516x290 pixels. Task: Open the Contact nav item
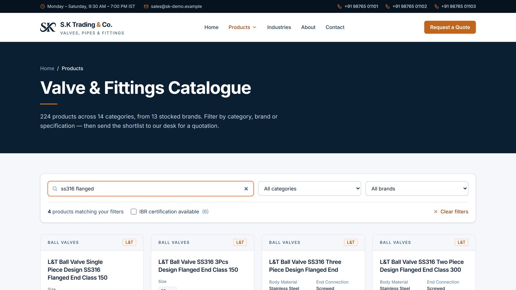click(x=335, y=27)
